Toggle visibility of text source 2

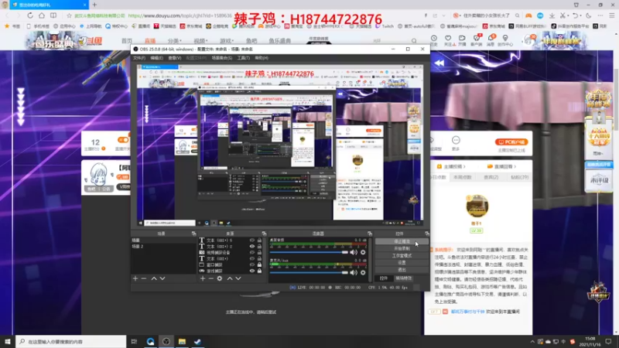(x=252, y=246)
